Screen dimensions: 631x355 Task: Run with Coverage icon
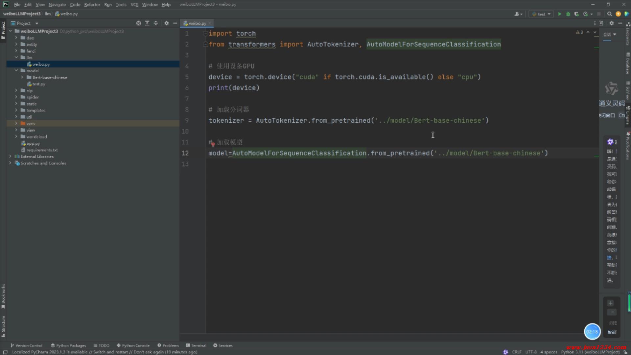click(576, 14)
